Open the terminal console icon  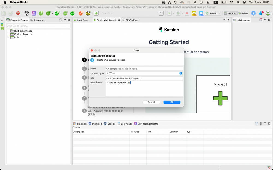[x=161, y=13]
